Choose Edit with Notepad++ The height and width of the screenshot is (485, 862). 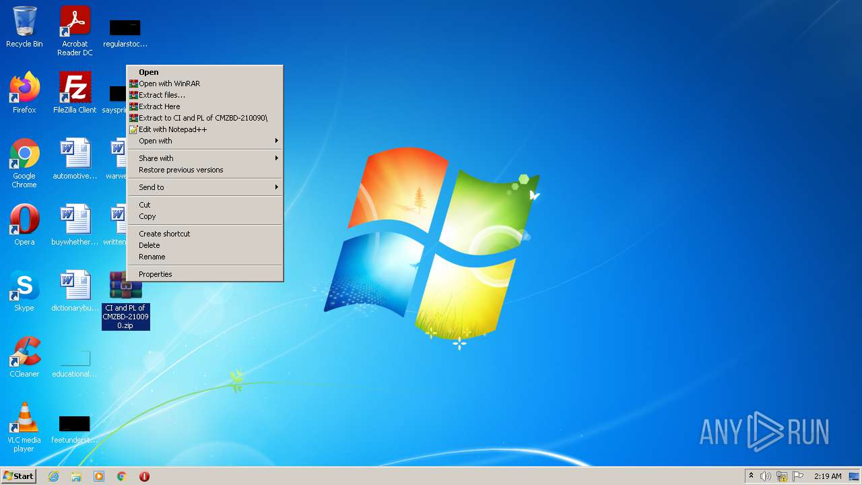click(205, 129)
